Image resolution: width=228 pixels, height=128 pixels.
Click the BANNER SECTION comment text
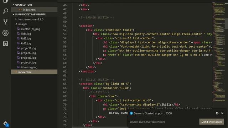97,17
